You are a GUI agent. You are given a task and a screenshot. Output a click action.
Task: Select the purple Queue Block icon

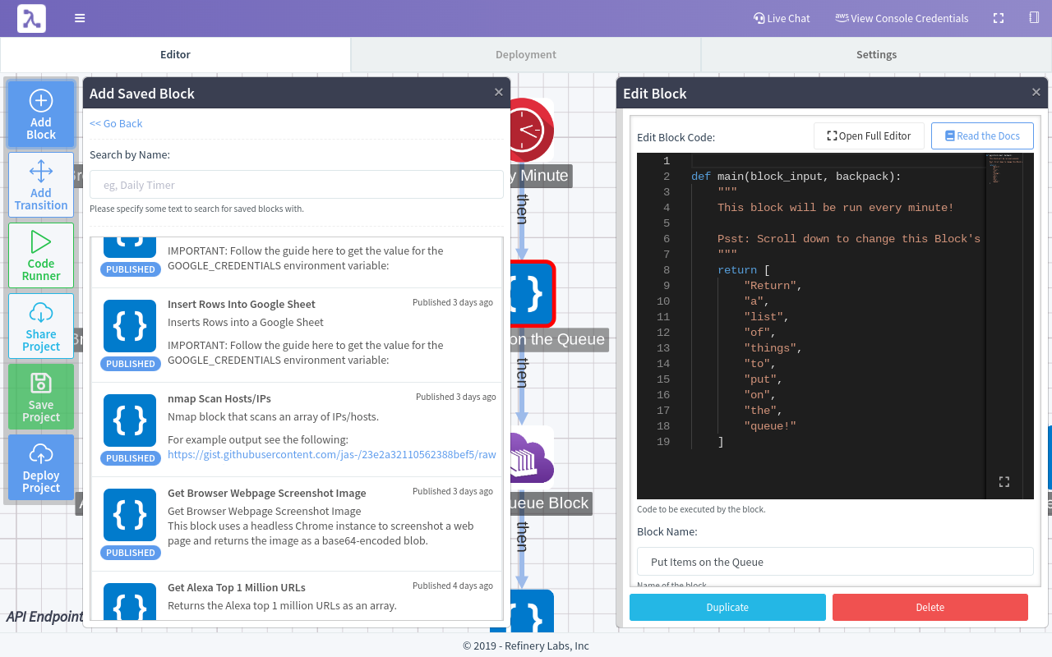tap(532, 457)
